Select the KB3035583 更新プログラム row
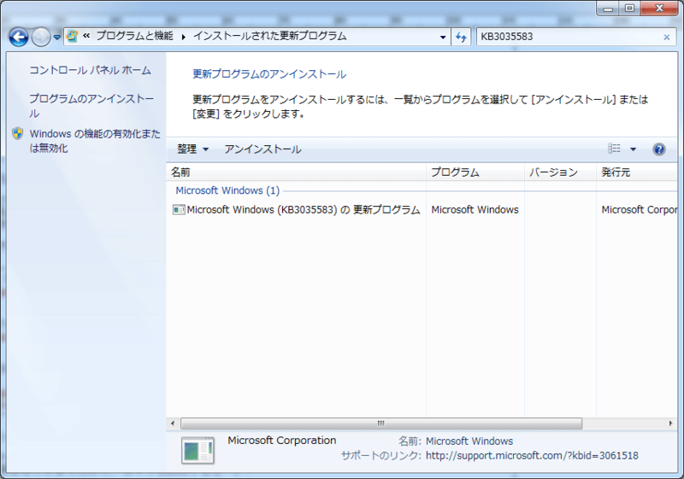Image resolution: width=684 pixels, height=479 pixels. pyautogui.click(x=422, y=210)
